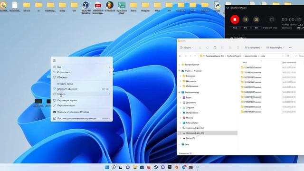Select the FL Studio desktop shortcut
This screenshot has width=304, height=171.
[x=110, y=7]
